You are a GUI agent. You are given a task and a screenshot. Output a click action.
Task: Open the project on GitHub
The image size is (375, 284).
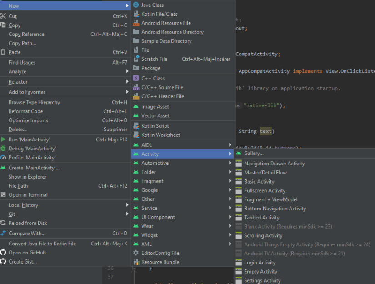click(x=28, y=253)
